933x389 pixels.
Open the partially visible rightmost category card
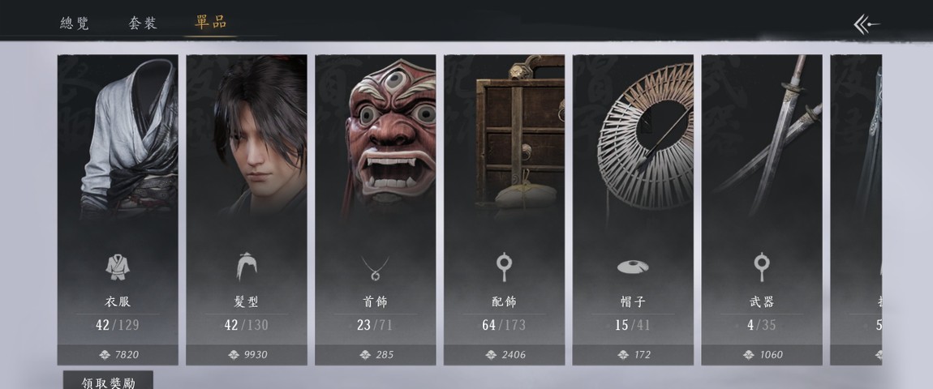(856, 210)
